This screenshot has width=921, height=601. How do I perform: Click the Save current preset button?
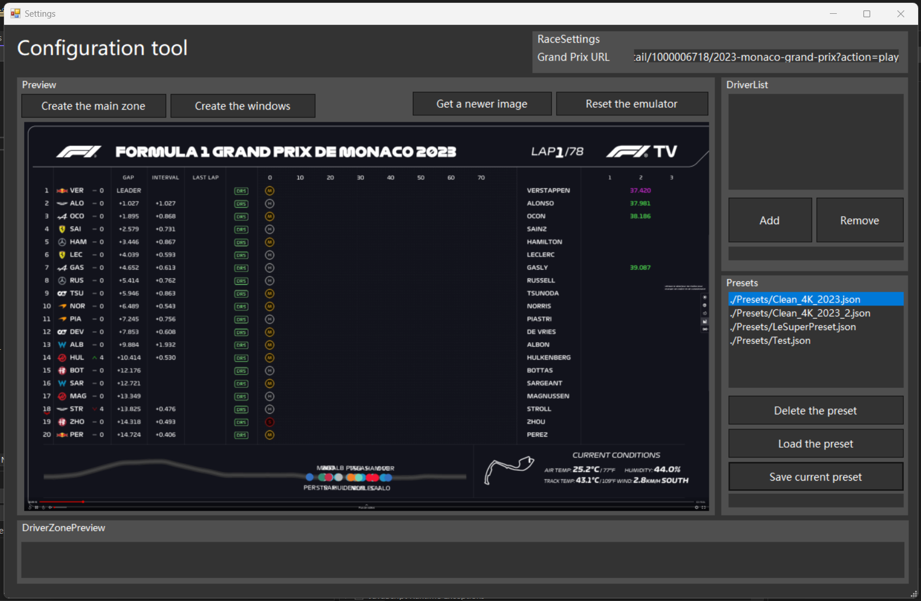[x=815, y=477]
